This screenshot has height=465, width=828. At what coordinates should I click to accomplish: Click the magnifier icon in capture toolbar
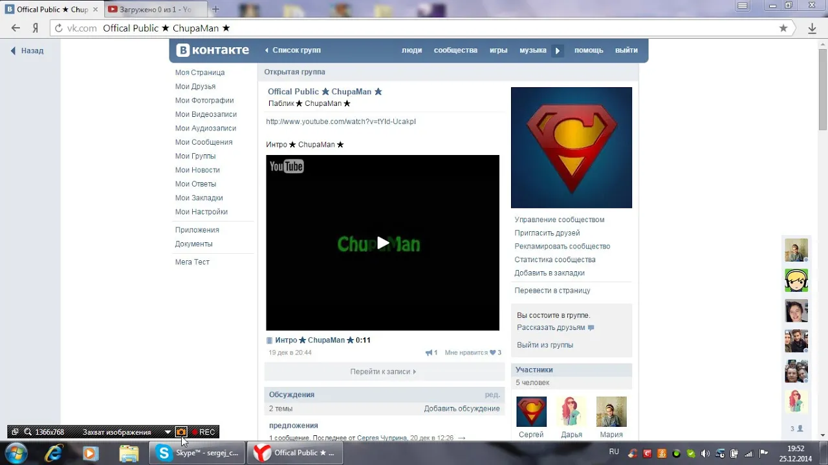(28, 432)
